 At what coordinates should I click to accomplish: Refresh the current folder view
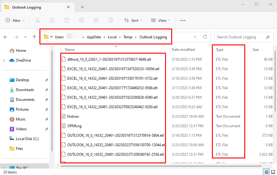tap(205, 37)
